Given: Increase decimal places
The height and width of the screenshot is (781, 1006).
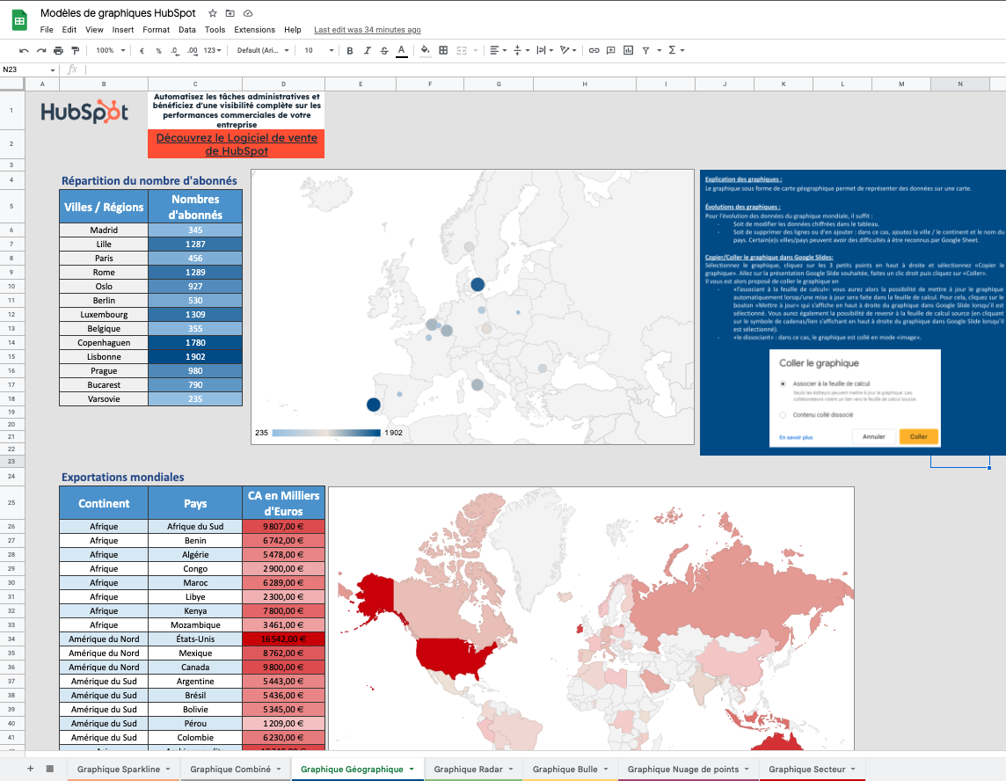Looking at the screenshot, I should (x=193, y=51).
